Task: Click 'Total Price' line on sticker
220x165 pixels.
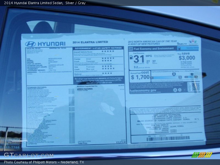Action: pyautogui.click(x=102, y=143)
